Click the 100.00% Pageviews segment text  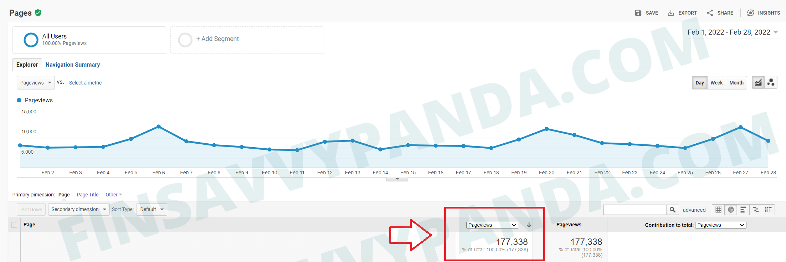[65, 43]
